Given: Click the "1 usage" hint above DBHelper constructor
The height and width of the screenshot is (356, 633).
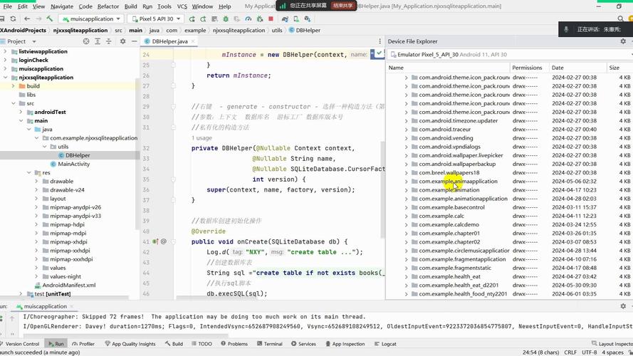Looking at the screenshot, I should [202, 138].
